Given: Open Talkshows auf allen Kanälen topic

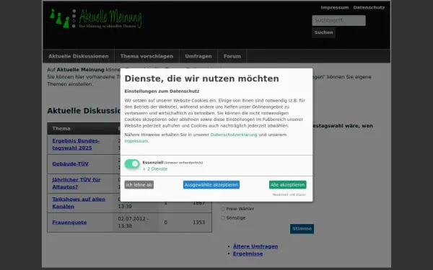Looking at the screenshot, I should 79,203.
